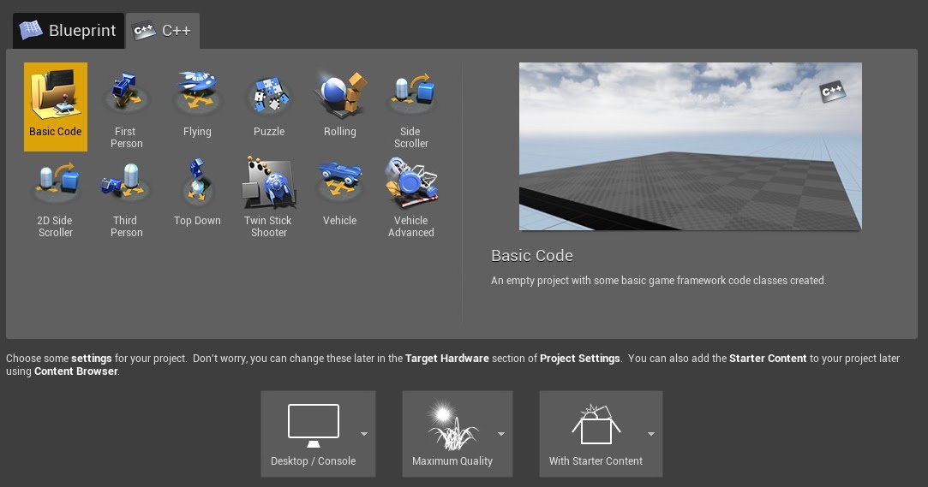Switch to the C++ tab
This screenshot has width=928, height=487.
click(x=163, y=31)
